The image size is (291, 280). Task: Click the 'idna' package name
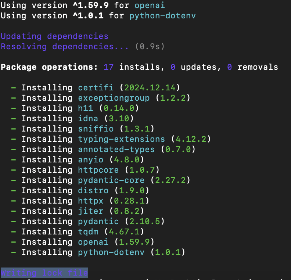[88, 119]
